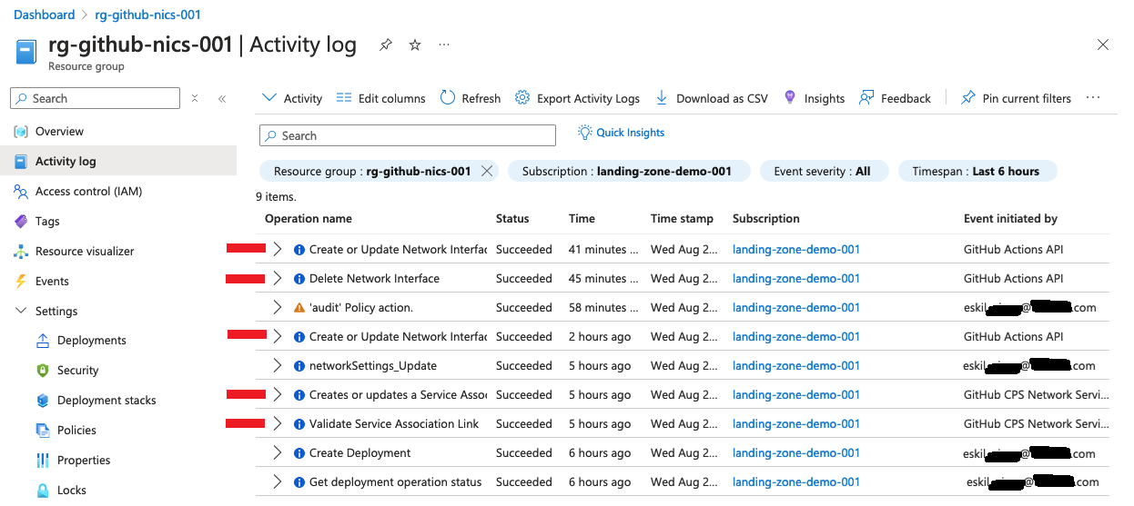Refresh the activity log
The width and height of the screenshot is (1134, 506).
coord(471,98)
